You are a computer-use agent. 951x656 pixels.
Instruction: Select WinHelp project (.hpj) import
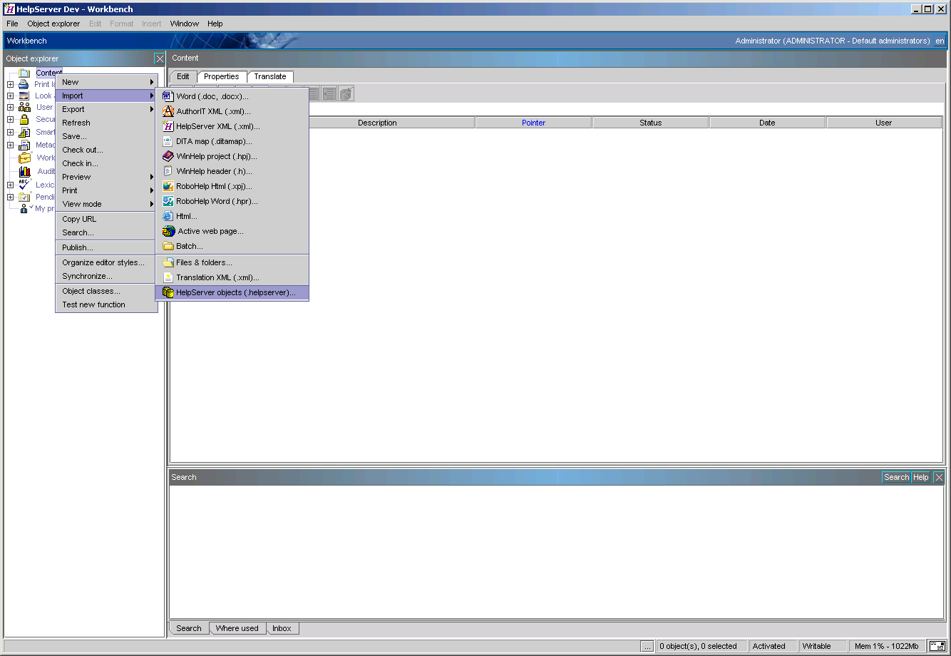click(232, 156)
